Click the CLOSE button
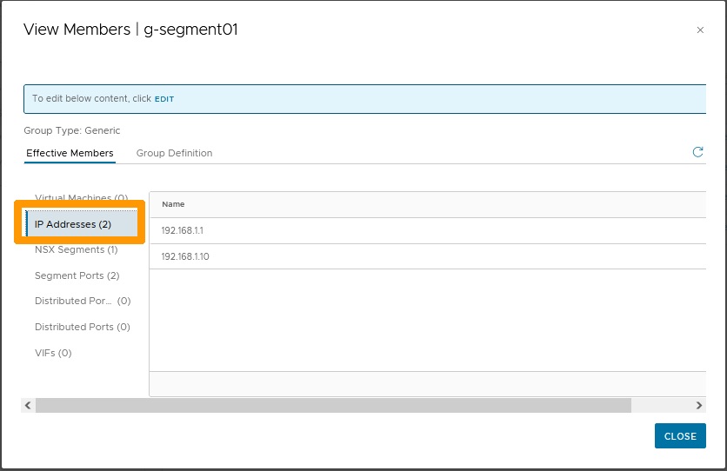 (680, 435)
